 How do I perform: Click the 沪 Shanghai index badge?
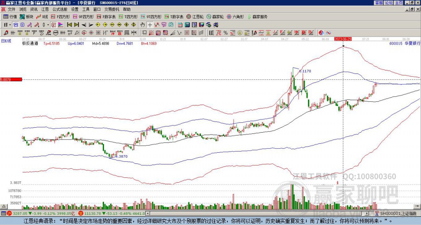pos(9,214)
